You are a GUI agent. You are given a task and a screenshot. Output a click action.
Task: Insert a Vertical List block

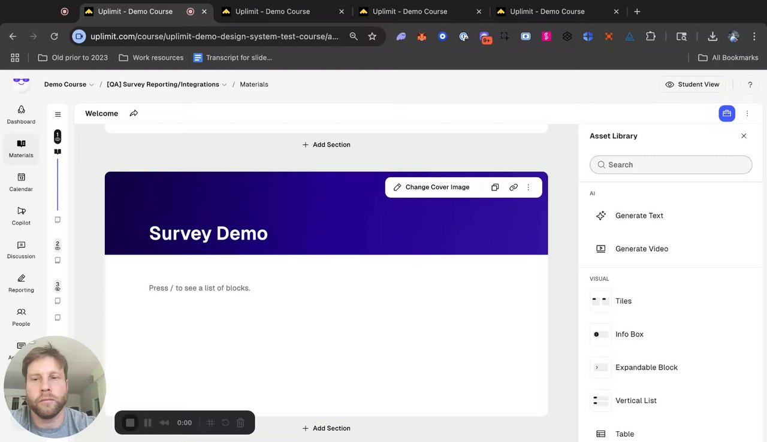671,400
